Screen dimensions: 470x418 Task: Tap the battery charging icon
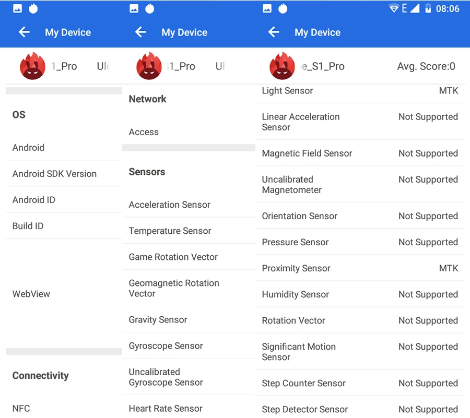point(428,8)
